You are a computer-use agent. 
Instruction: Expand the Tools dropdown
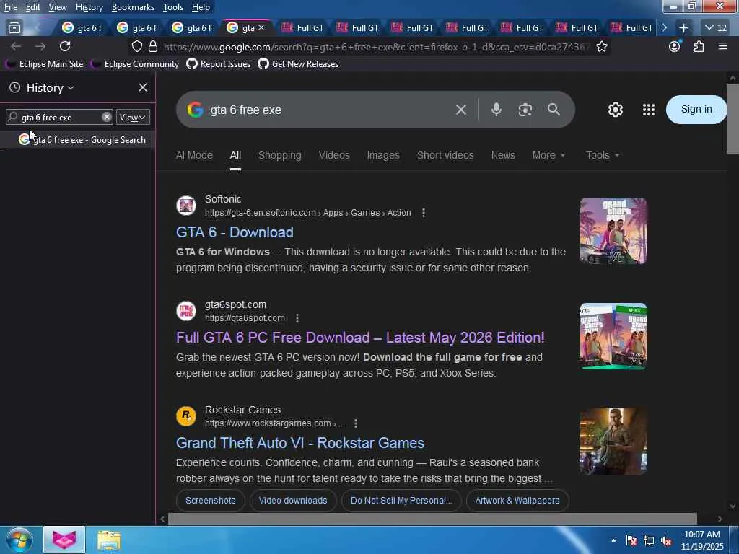[603, 155]
